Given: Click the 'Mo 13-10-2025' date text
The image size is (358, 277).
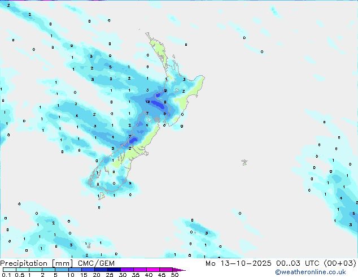Looking at the screenshot, I should click(x=238, y=263).
